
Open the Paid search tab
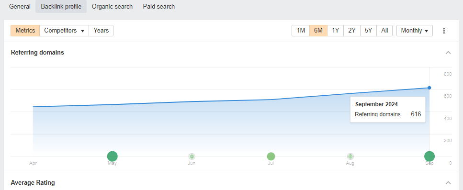(159, 7)
